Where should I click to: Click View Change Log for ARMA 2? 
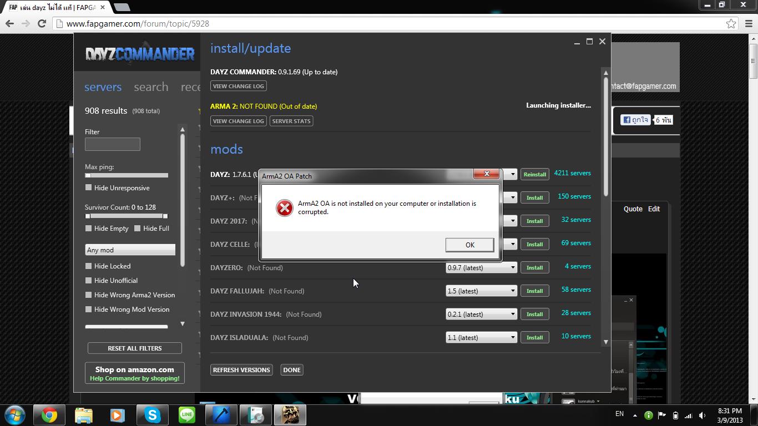(239, 121)
